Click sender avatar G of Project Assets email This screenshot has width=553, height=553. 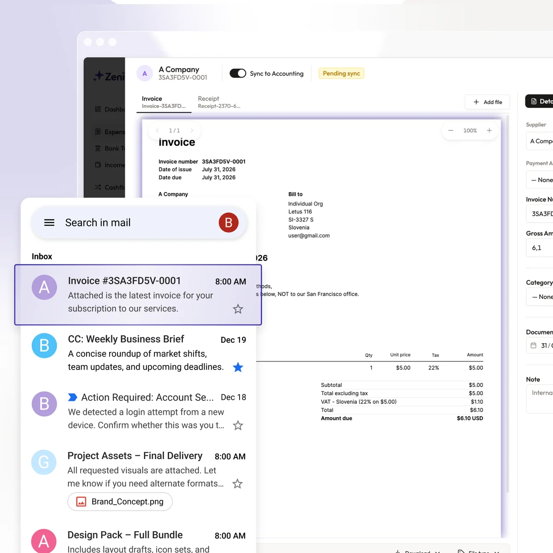(x=44, y=462)
